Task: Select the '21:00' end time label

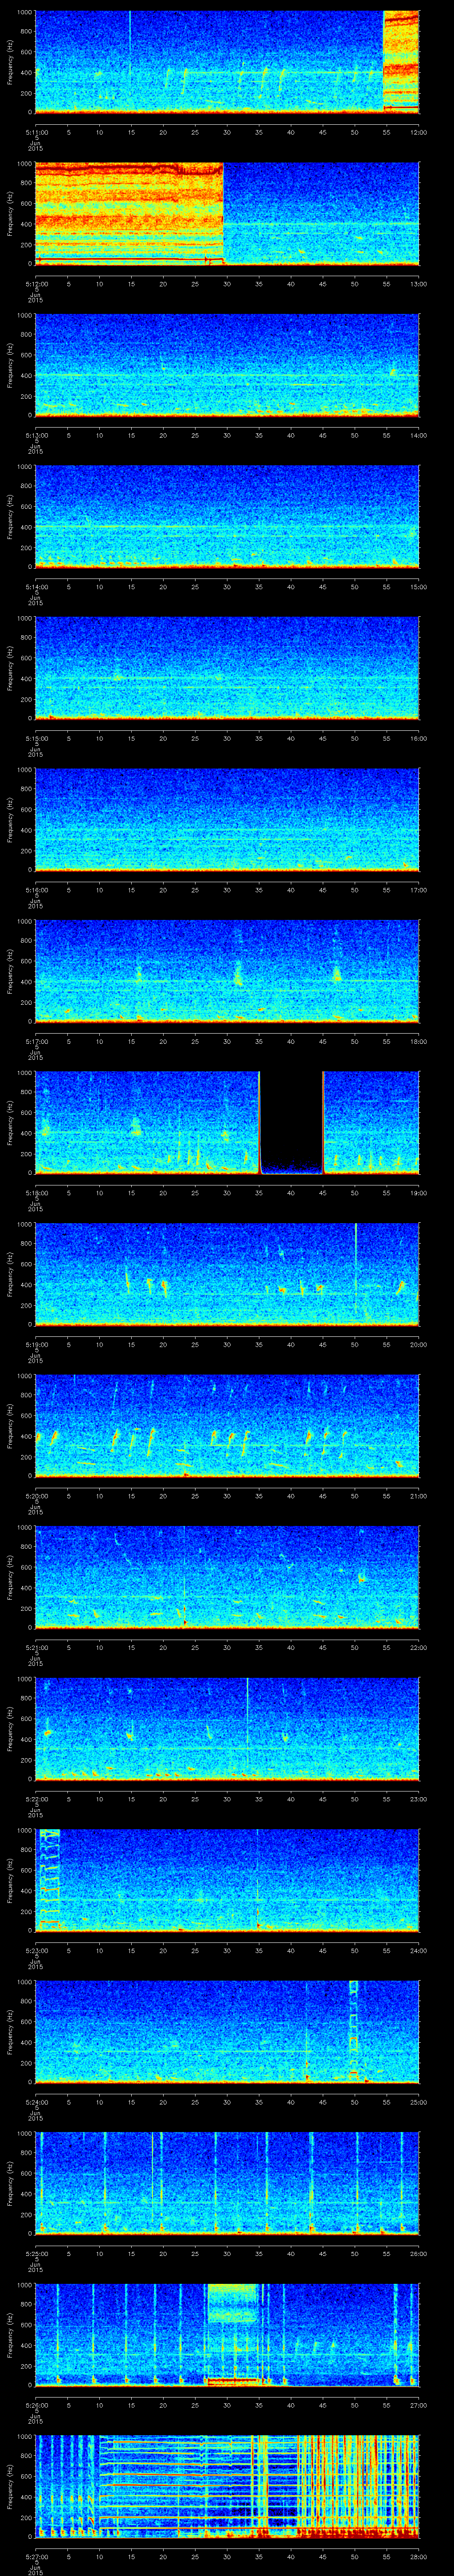Action: click(x=418, y=1495)
